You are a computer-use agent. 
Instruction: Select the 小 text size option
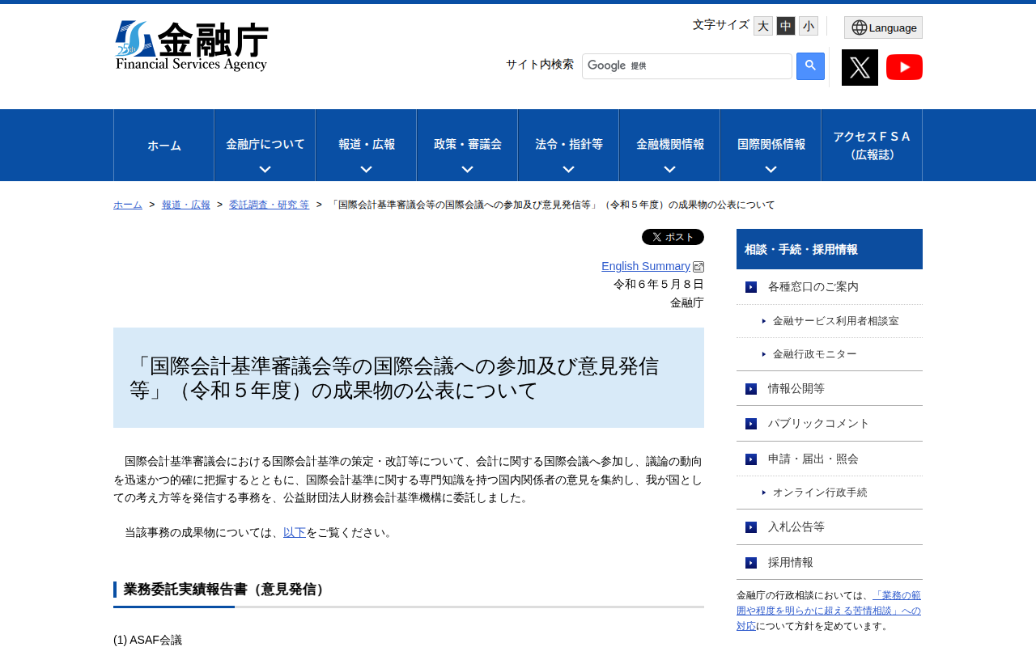(808, 25)
